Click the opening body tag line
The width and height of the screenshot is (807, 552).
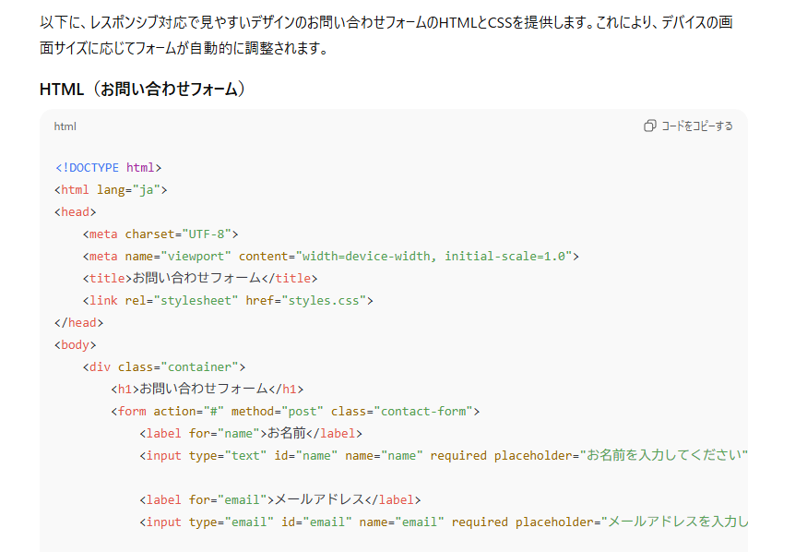point(75,345)
